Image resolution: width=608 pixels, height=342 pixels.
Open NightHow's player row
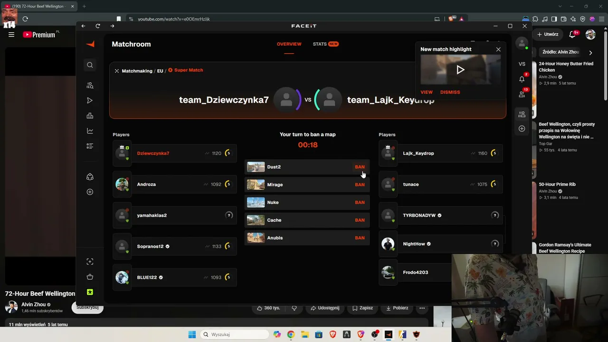[441, 244]
